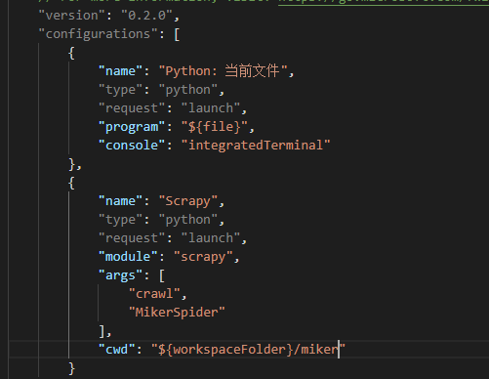Select the "Scrapy" name value

pos(188,201)
